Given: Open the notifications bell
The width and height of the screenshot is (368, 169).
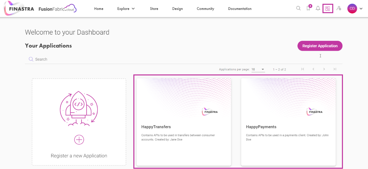Looking at the screenshot, I should point(318,8).
